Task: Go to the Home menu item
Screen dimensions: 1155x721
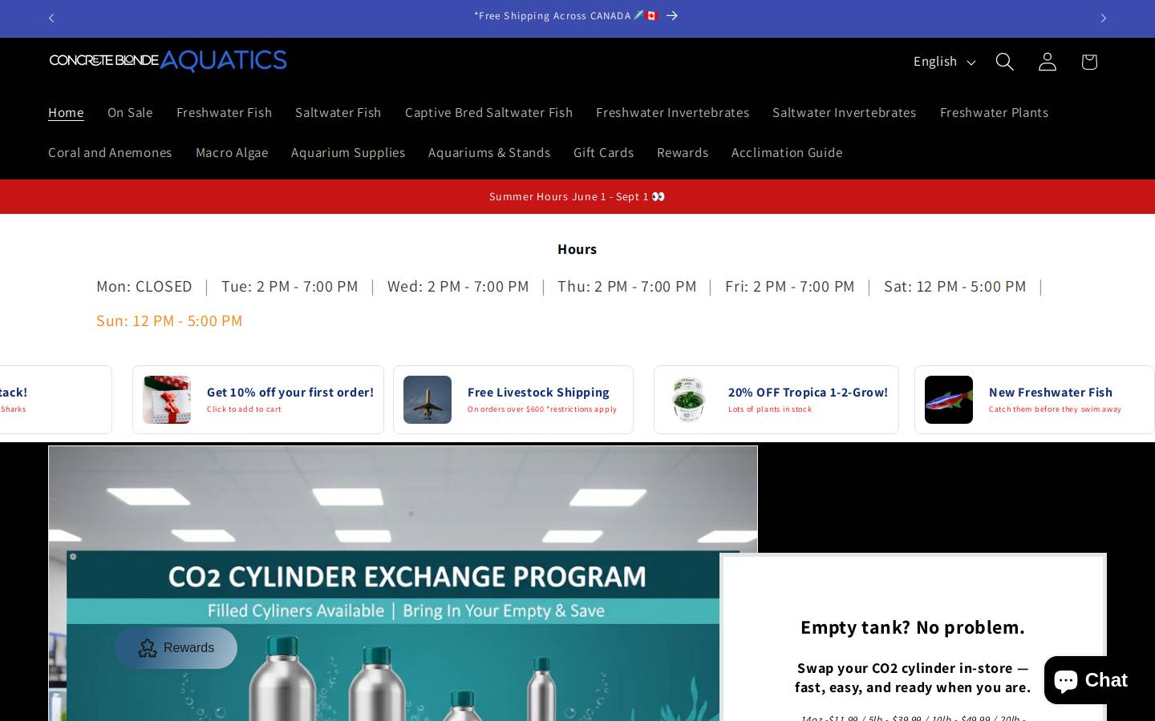Action: (x=66, y=112)
